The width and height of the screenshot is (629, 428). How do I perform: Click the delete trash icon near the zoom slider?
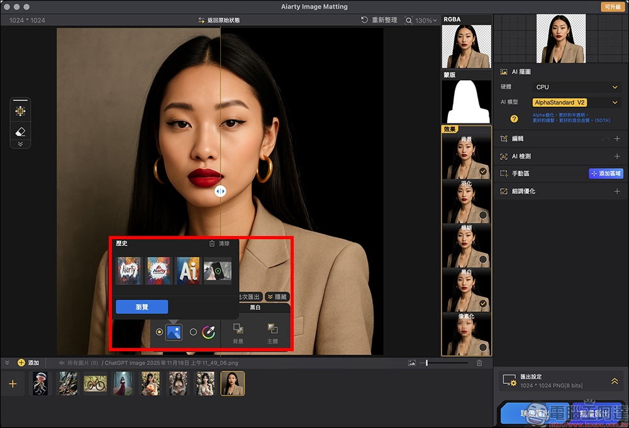pos(479,363)
